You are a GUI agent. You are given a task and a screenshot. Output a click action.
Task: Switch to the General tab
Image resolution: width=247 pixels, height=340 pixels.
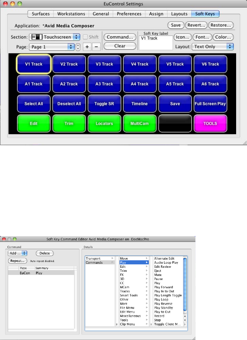click(101, 14)
